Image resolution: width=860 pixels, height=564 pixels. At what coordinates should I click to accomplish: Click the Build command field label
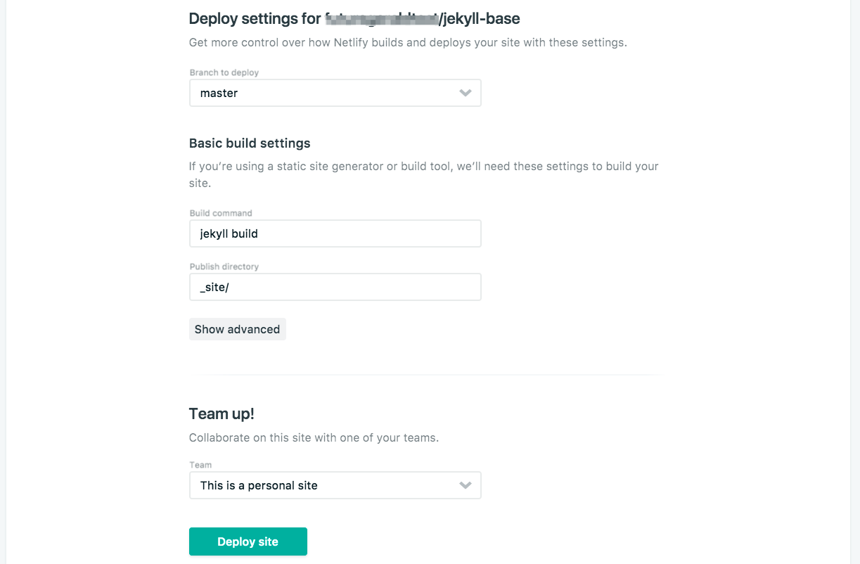pos(221,213)
